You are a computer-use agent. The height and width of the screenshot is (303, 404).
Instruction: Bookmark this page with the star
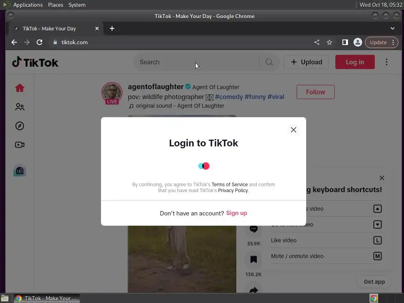click(x=329, y=42)
